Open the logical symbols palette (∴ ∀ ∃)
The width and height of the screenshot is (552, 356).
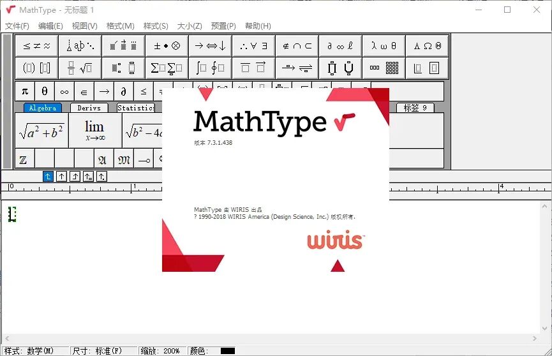pyautogui.click(x=253, y=46)
